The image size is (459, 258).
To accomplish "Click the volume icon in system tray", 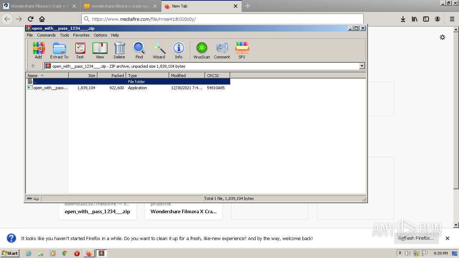I will (x=408, y=253).
